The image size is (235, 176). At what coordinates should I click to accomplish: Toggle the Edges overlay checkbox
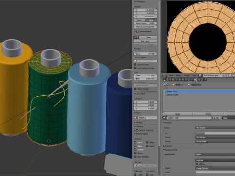(x=135, y=146)
